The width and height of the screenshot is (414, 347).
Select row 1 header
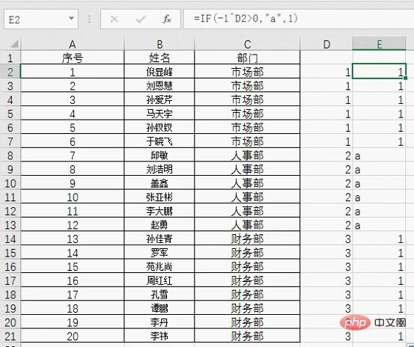coord(10,58)
